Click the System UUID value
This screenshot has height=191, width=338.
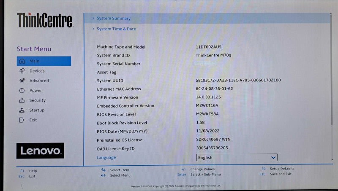point(238,80)
